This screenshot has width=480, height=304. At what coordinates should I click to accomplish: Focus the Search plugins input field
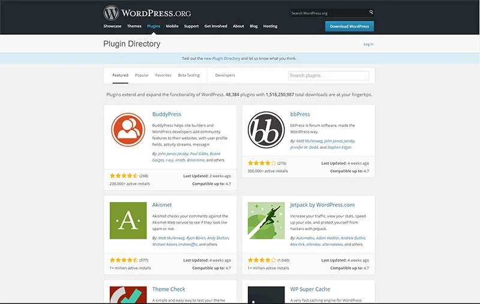pos(328,76)
